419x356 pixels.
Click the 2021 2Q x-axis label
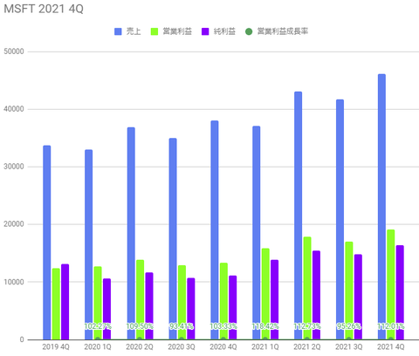pos(307,347)
